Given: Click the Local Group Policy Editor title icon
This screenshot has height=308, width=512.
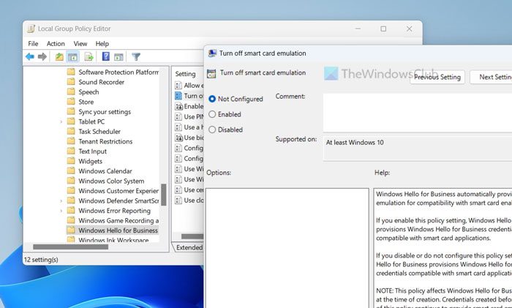Looking at the screenshot, I should (x=31, y=29).
